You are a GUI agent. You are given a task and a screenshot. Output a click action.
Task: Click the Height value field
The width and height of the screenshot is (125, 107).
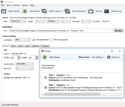[32, 58]
